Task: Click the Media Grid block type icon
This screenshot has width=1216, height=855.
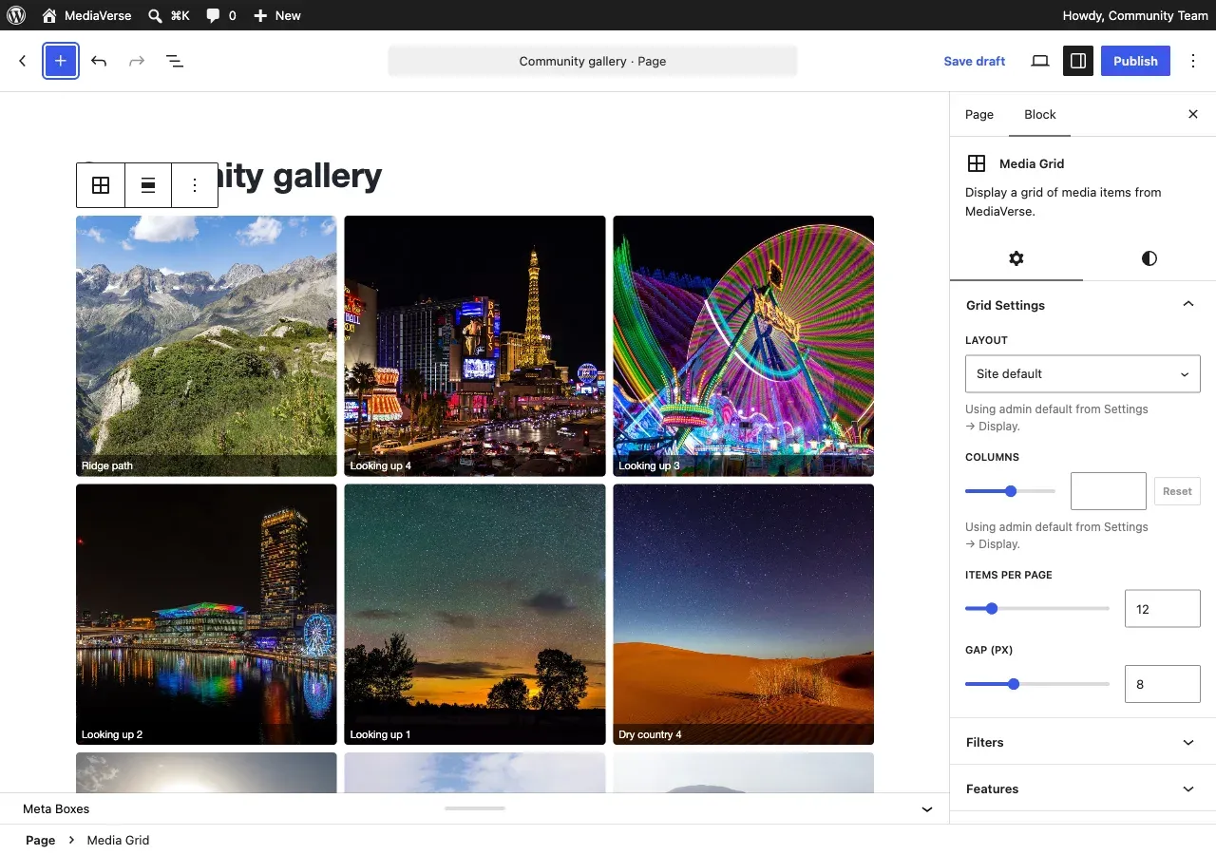Action: click(101, 185)
